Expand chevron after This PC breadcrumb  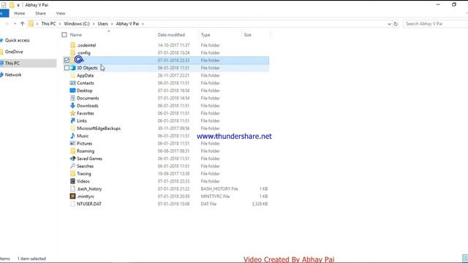coord(60,24)
